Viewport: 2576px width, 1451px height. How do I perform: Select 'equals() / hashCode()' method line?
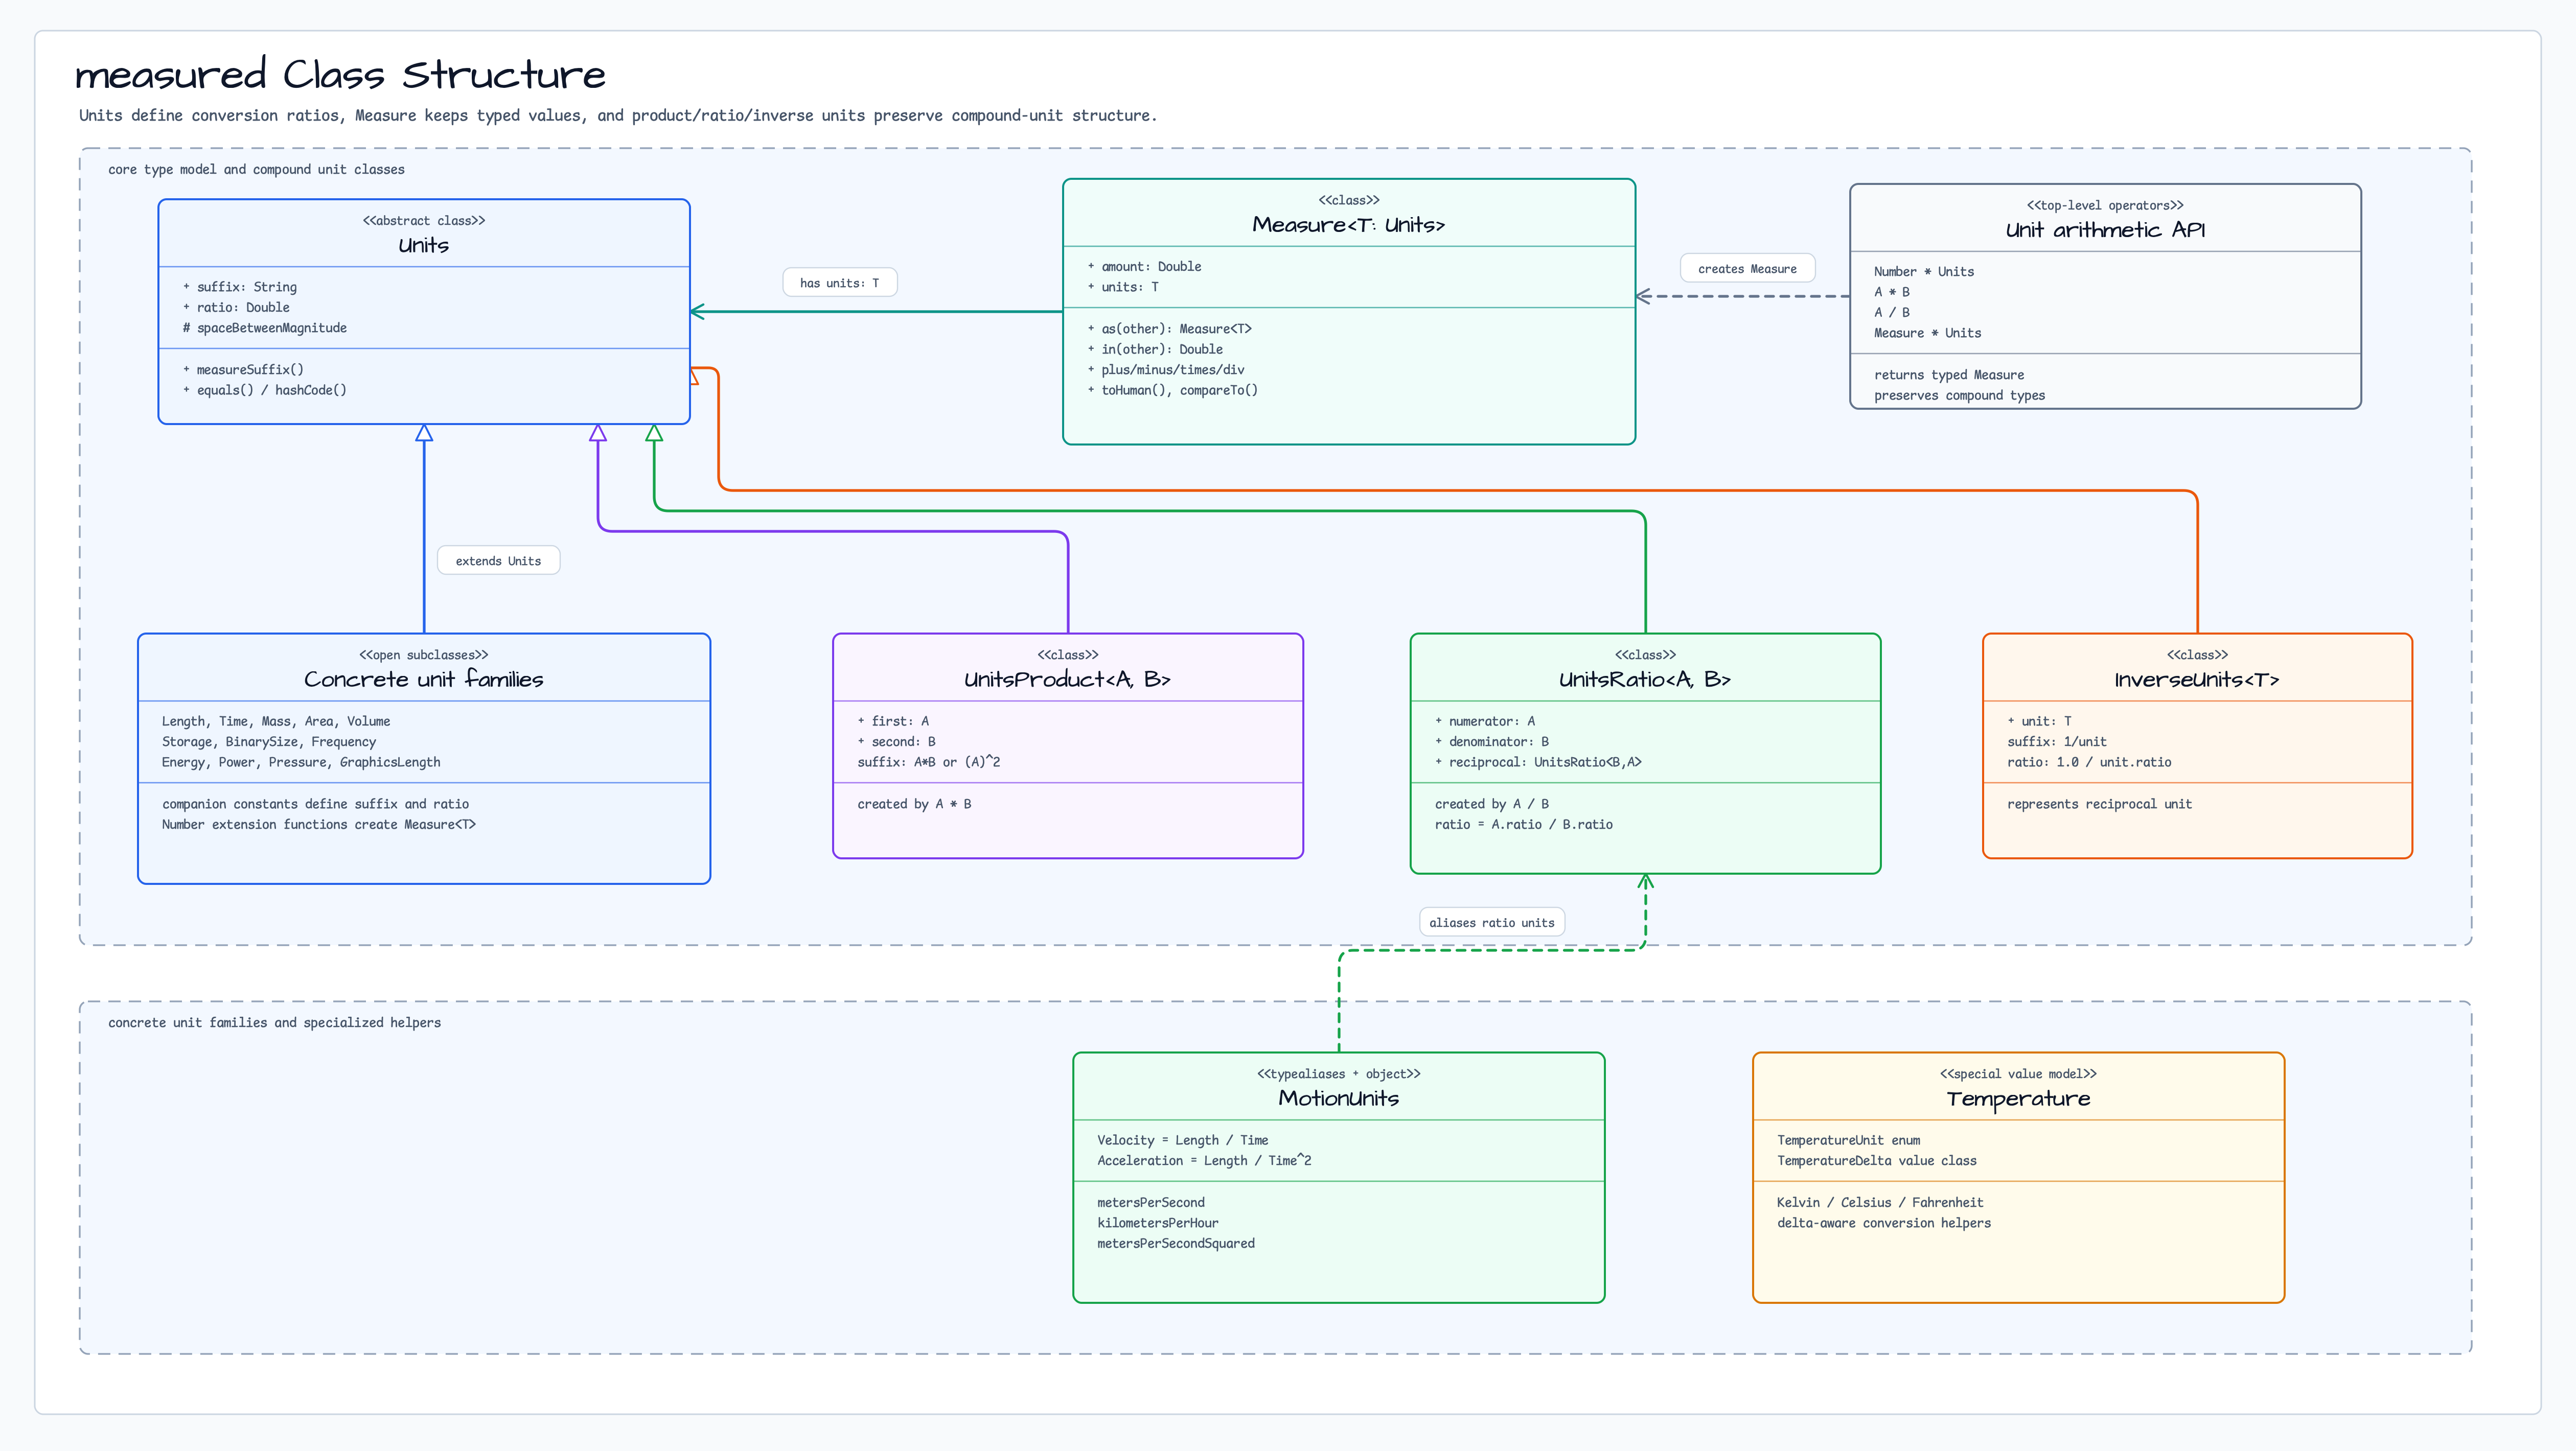click(x=265, y=390)
